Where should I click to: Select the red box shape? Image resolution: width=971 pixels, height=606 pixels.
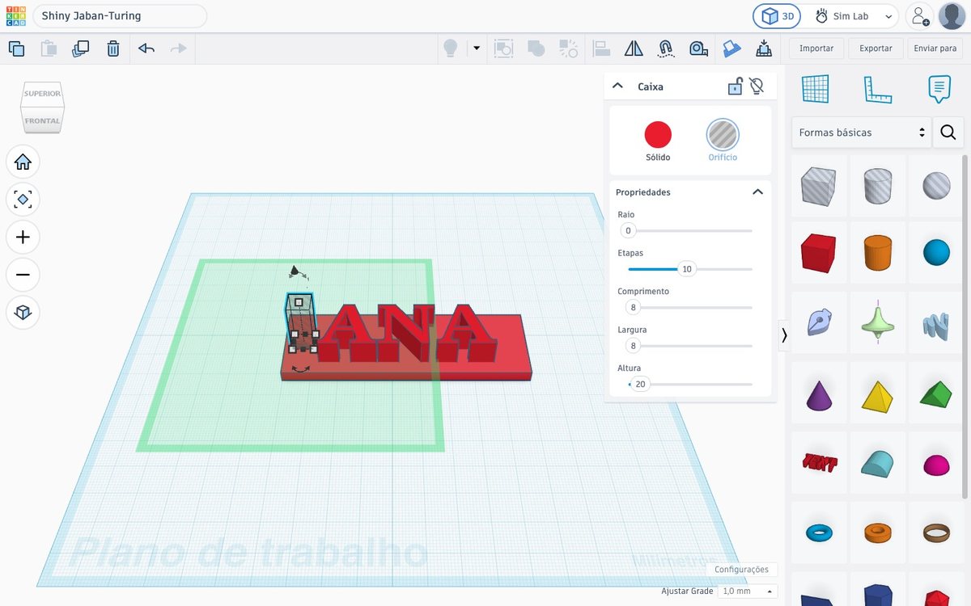(820, 253)
